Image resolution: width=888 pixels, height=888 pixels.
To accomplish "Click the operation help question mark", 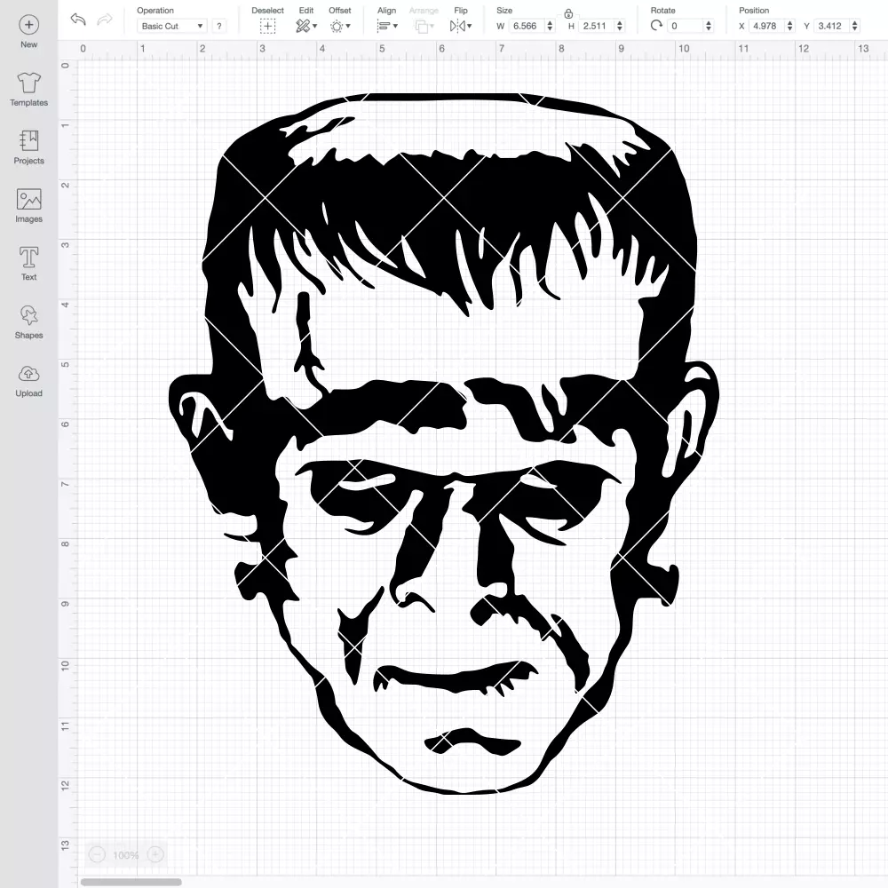I will [x=219, y=26].
